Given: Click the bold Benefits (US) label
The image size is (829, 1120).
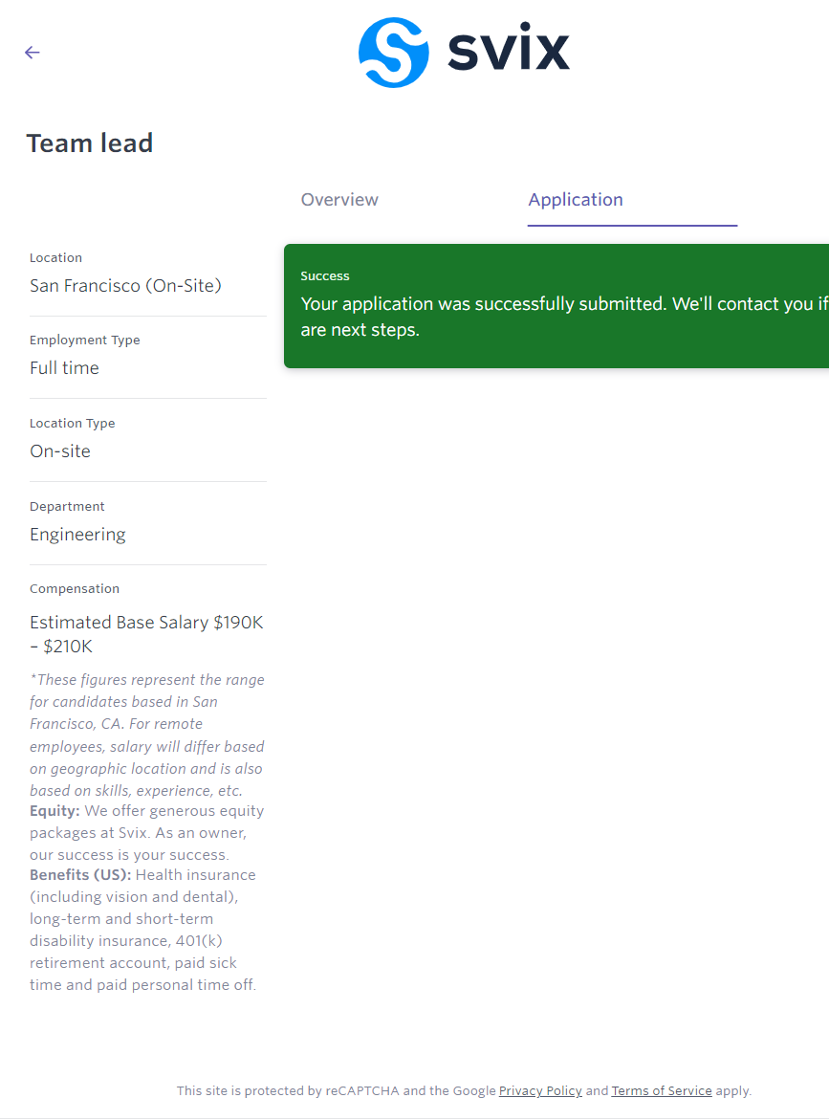Looking at the screenshot, I should 81,875.
